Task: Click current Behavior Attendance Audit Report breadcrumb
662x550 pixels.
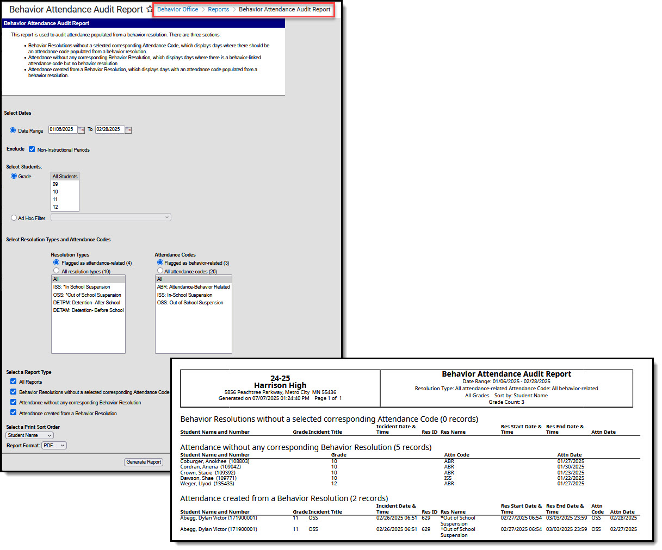Action: click(284, 9)
